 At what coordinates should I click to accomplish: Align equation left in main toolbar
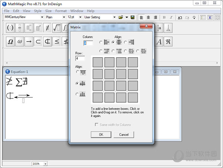coord(141,17)
